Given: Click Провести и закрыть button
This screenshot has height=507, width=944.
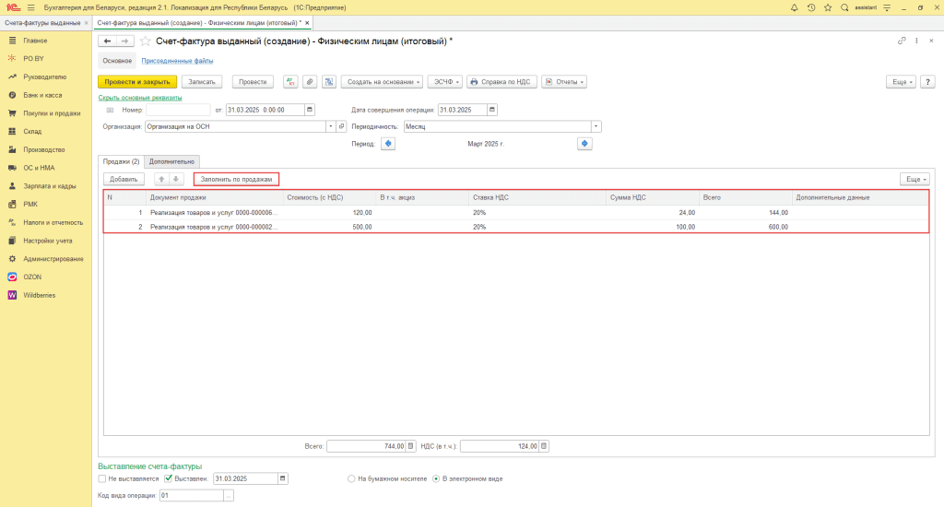Looking at the screenshot, I should (137, 82).
